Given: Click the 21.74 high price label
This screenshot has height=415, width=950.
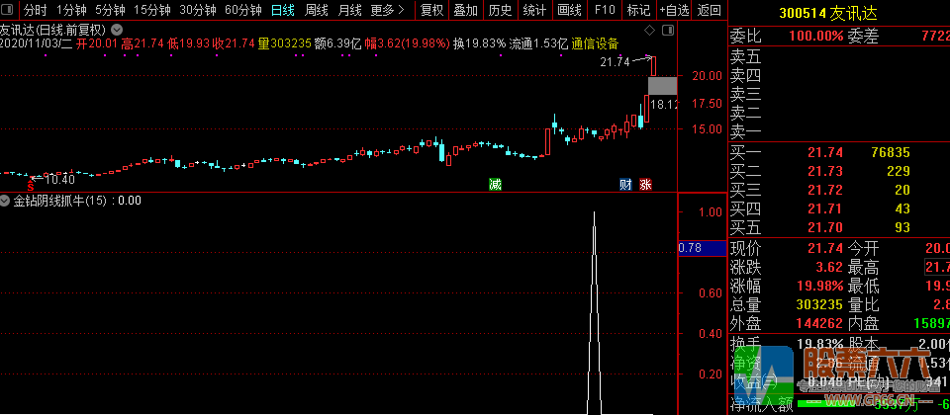Looking at the screenshot, I should click(615, 61).
